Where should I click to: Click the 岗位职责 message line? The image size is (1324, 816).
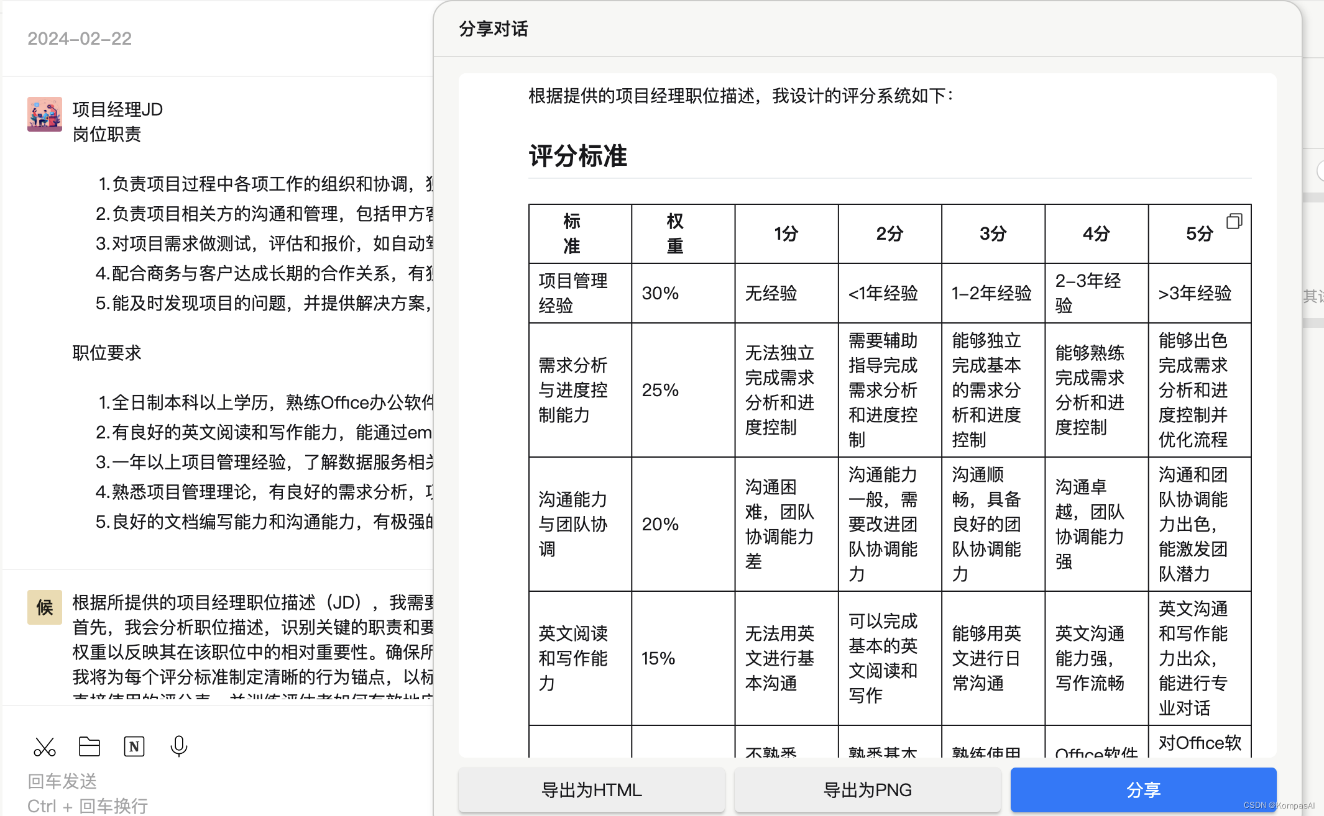click(x=107, y=134)
